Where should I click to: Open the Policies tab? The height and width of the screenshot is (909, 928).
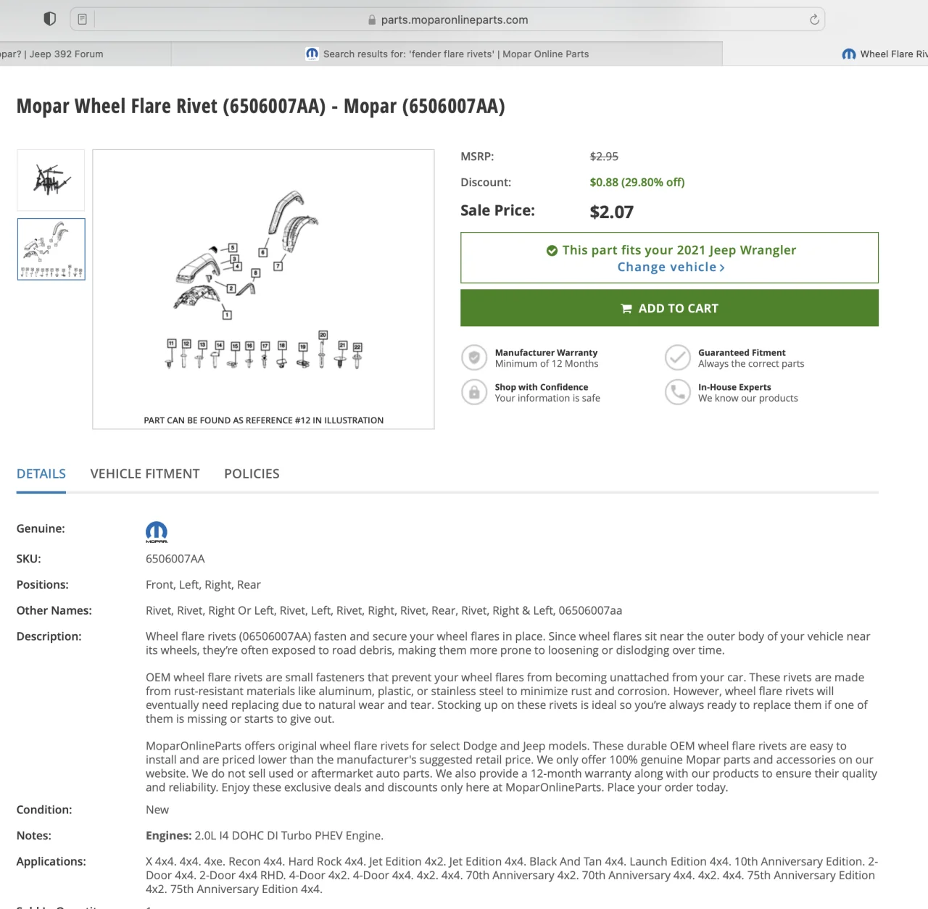pos(252,473)
